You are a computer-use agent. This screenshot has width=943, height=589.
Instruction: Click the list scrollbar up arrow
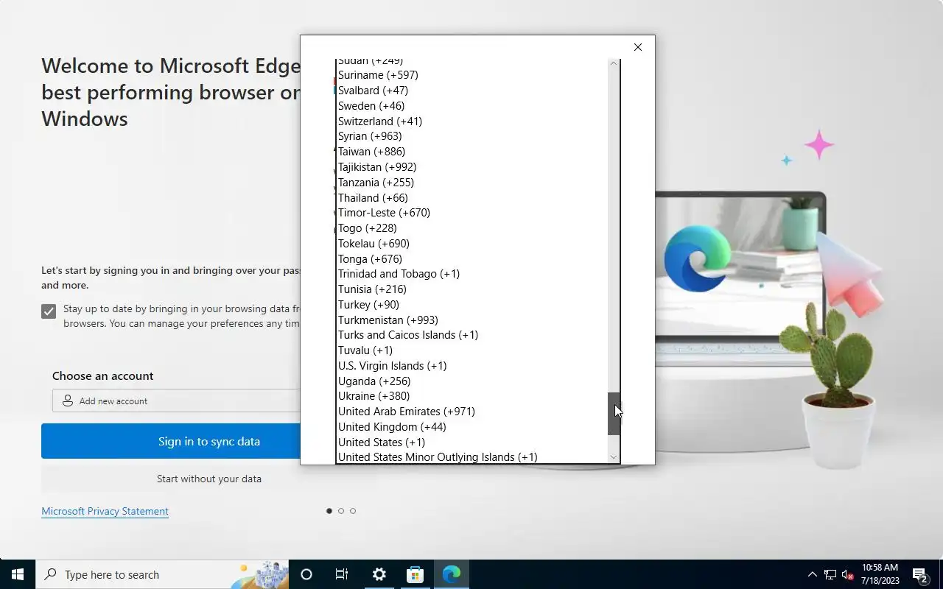(614, 64)
